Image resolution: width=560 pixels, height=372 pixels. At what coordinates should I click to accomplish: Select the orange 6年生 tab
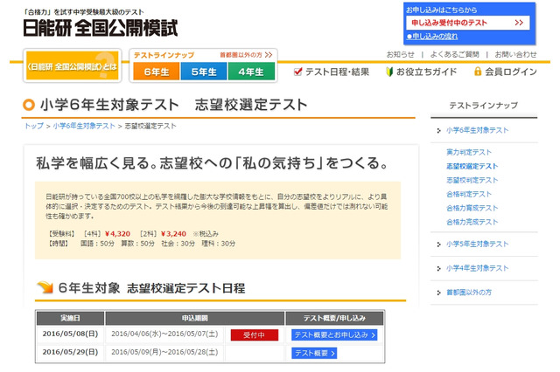tap(157, 72)
